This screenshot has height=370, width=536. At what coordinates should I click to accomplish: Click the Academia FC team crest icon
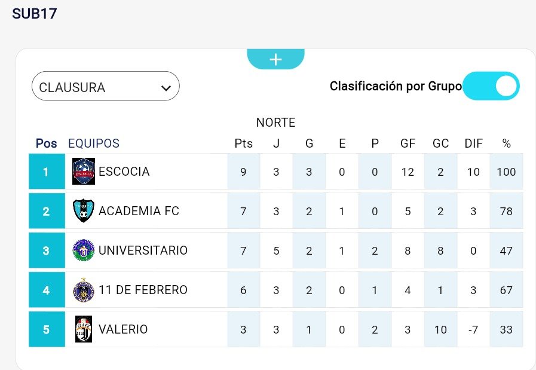84,210
